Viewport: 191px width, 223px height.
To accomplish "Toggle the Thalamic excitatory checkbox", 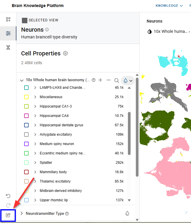I will click(26, 181).
